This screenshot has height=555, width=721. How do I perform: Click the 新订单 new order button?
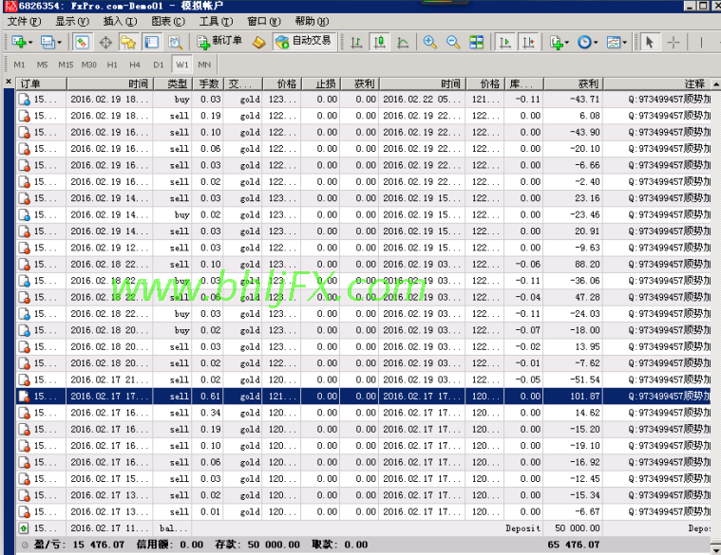pos(219,42)
